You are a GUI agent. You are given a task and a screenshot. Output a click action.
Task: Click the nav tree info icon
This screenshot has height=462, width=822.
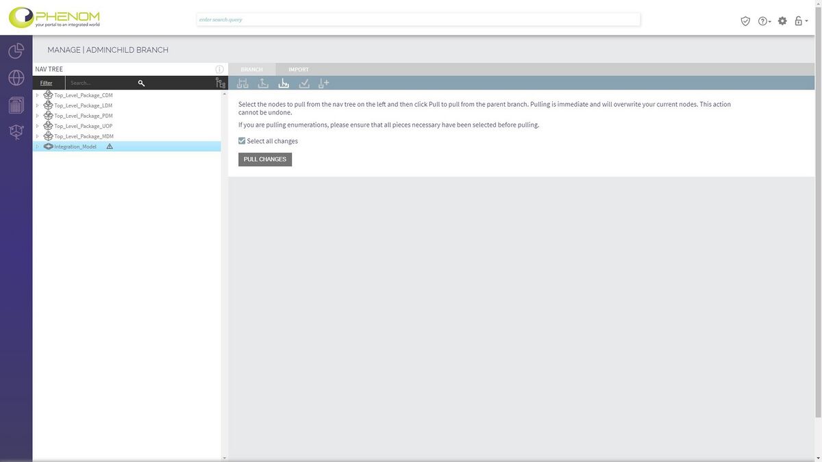click(x=219, y=69)
